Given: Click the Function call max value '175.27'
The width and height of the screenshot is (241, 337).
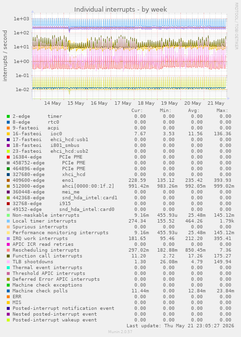Looking at the screenshot, I should tap(223, 256).
